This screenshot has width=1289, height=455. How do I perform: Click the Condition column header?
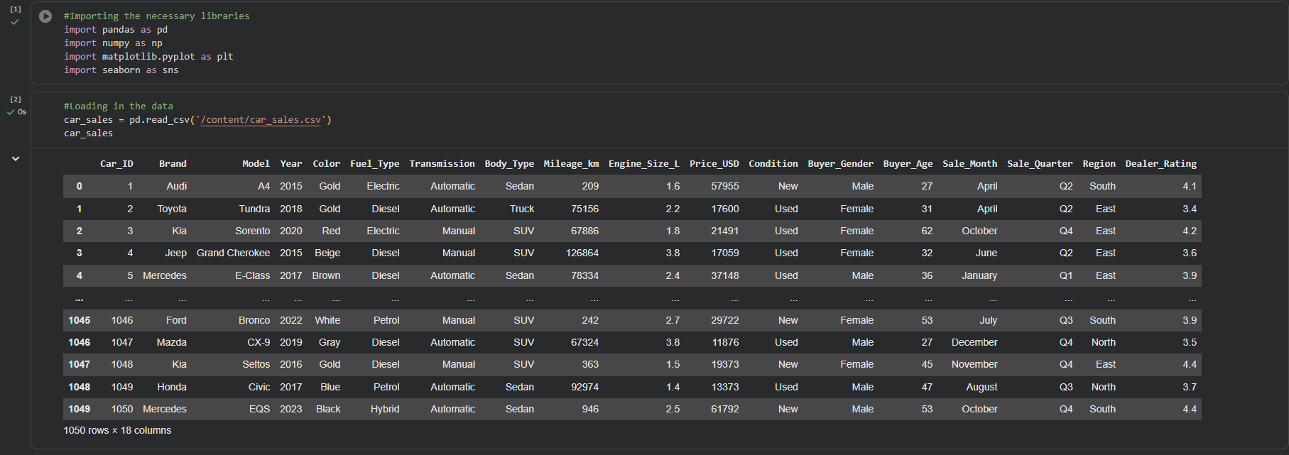coord(773,164)
